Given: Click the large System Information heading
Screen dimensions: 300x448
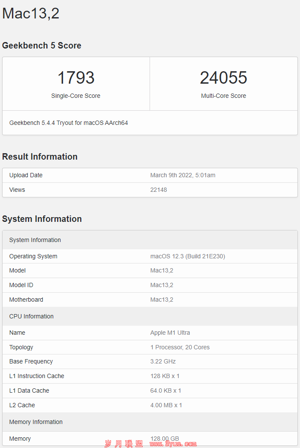Looking at the screenshot, I should point(42,219).
